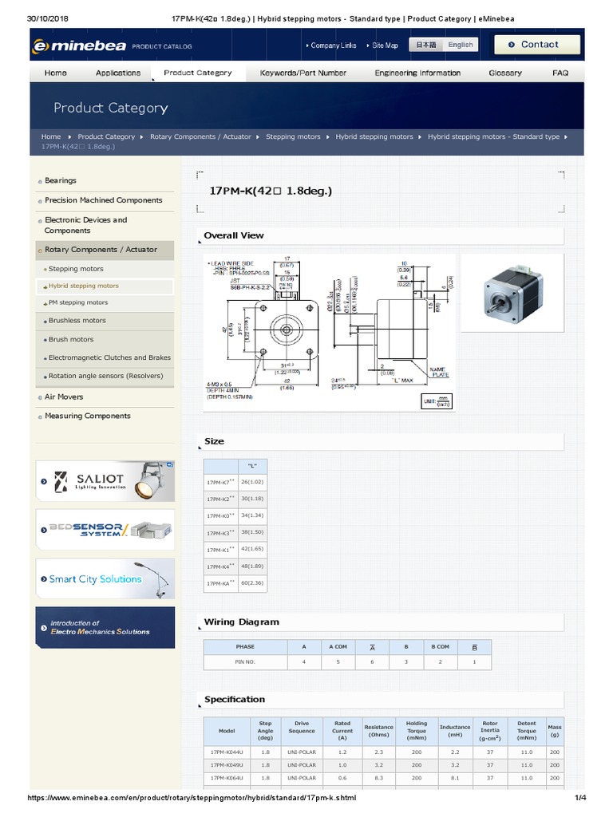Open Electromagnetic Clutches and Brakes

[109, 357]
